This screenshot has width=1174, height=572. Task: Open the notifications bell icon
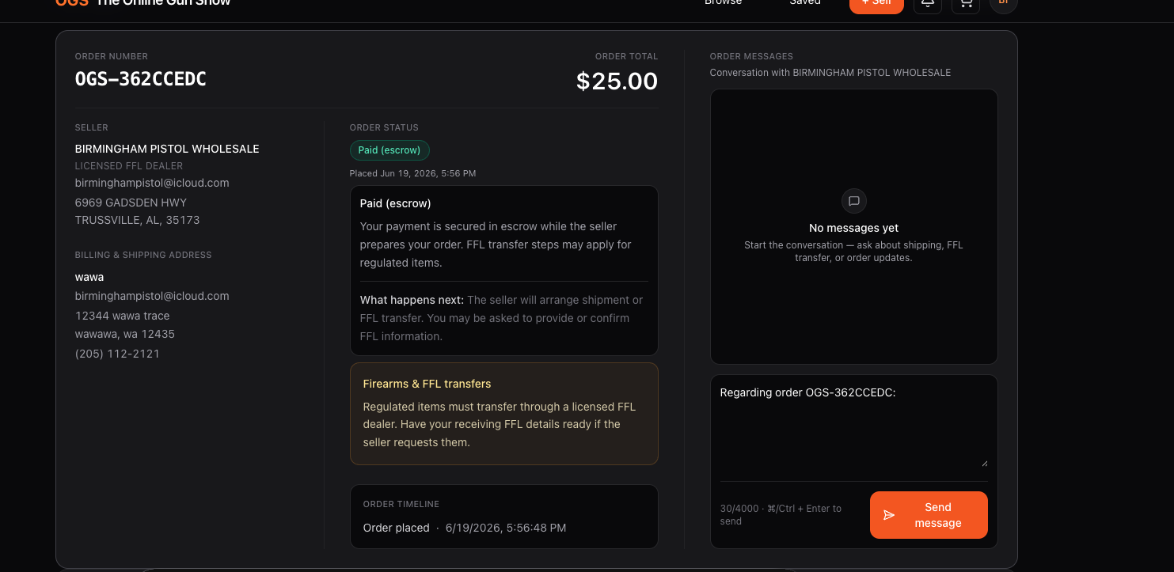(928, 4)
